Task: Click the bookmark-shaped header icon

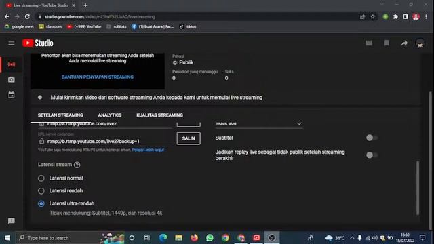Action: point(387,43)
